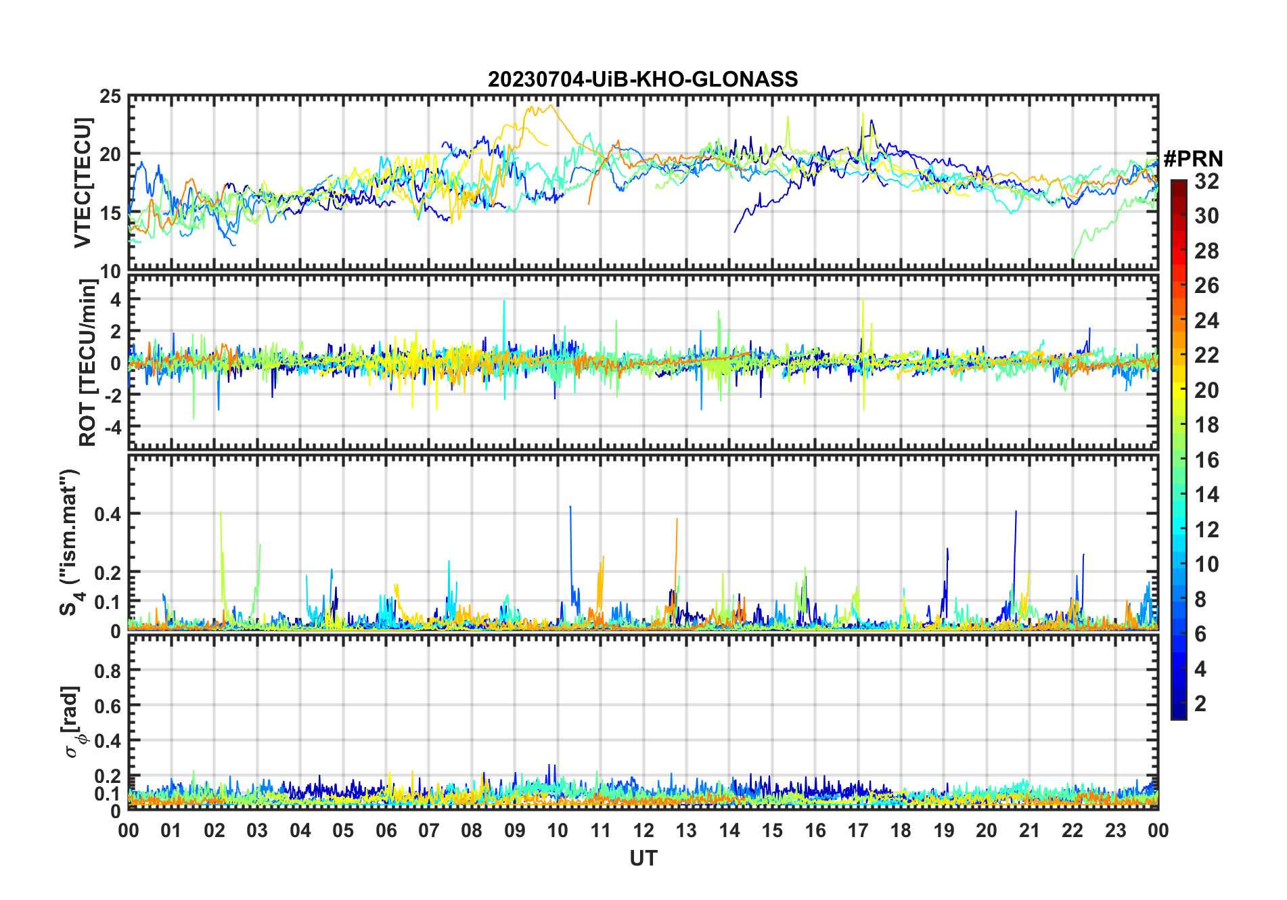Click the colorbar tick label 32
Screen dimensions: 1287x900
[x=1206, y=181]
